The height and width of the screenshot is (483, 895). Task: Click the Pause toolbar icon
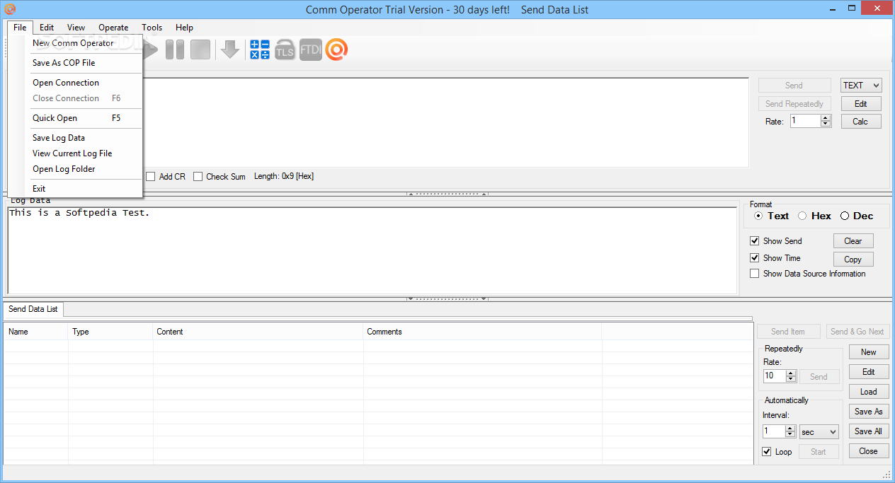pyautogui.click(x=174, y=50)
